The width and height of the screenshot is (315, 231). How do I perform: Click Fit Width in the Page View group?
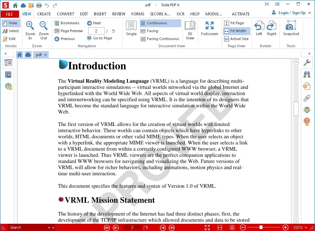coord(236,31)
